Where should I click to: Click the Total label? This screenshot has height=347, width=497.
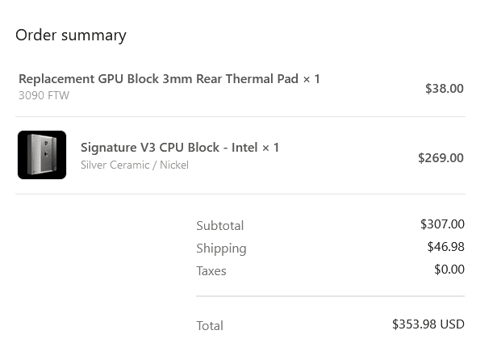[210, 325]
